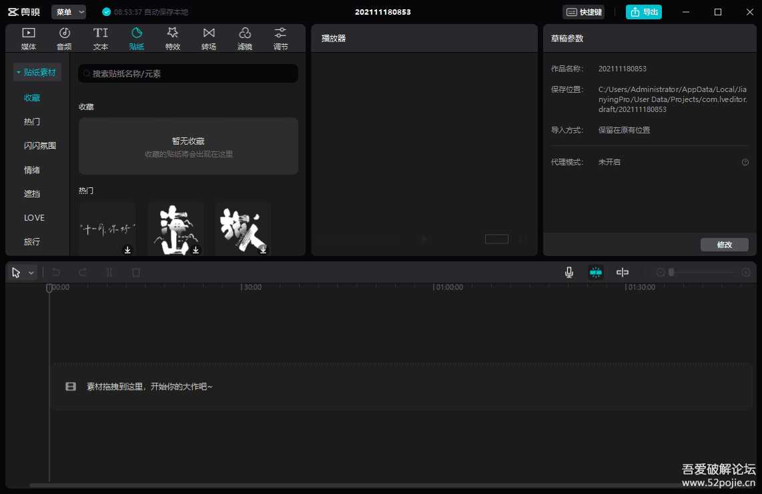Select the 收藏 sticker category
The height and width of the screenshot is (494, 762).
pos(31,97)
